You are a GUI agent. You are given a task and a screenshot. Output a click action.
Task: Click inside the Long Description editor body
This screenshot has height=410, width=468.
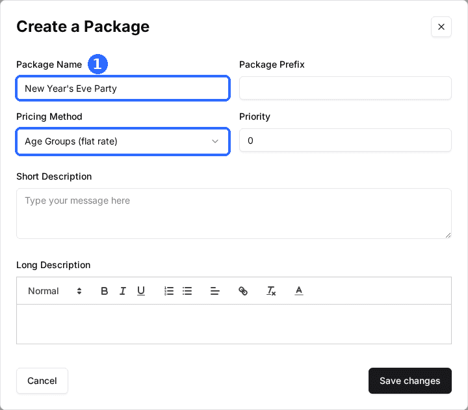click(x=234, y=324)
